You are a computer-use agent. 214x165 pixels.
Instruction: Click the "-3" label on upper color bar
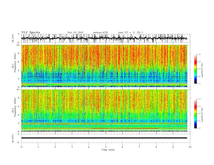pyautogui.click(x=199, y=54)
